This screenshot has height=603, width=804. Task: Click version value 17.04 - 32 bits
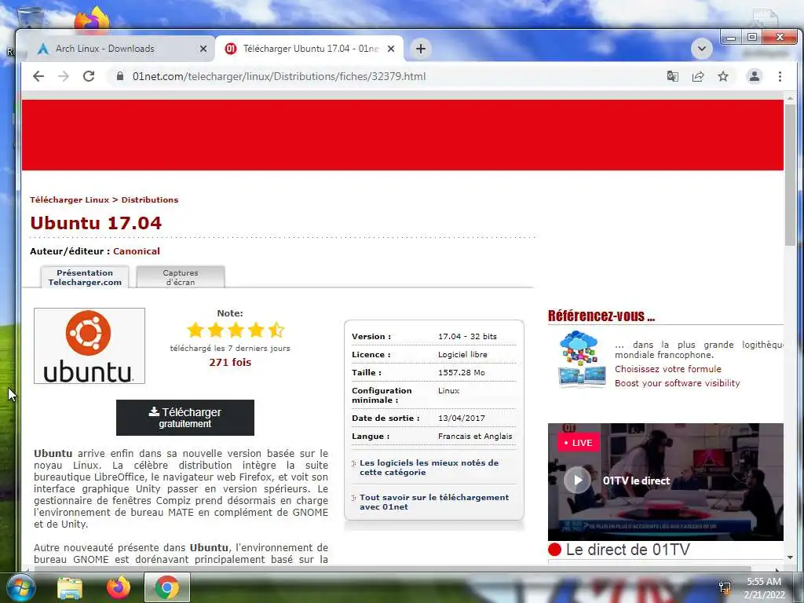tap(467, 336)
